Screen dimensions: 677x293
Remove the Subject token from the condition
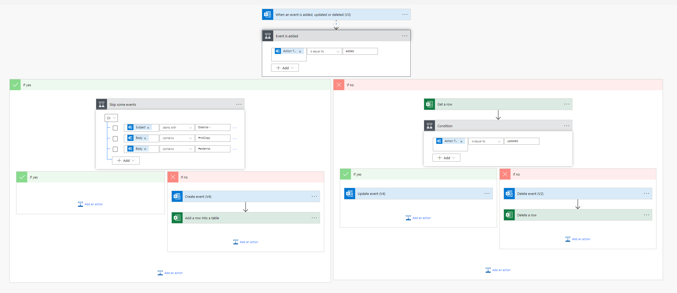point(148,128)
